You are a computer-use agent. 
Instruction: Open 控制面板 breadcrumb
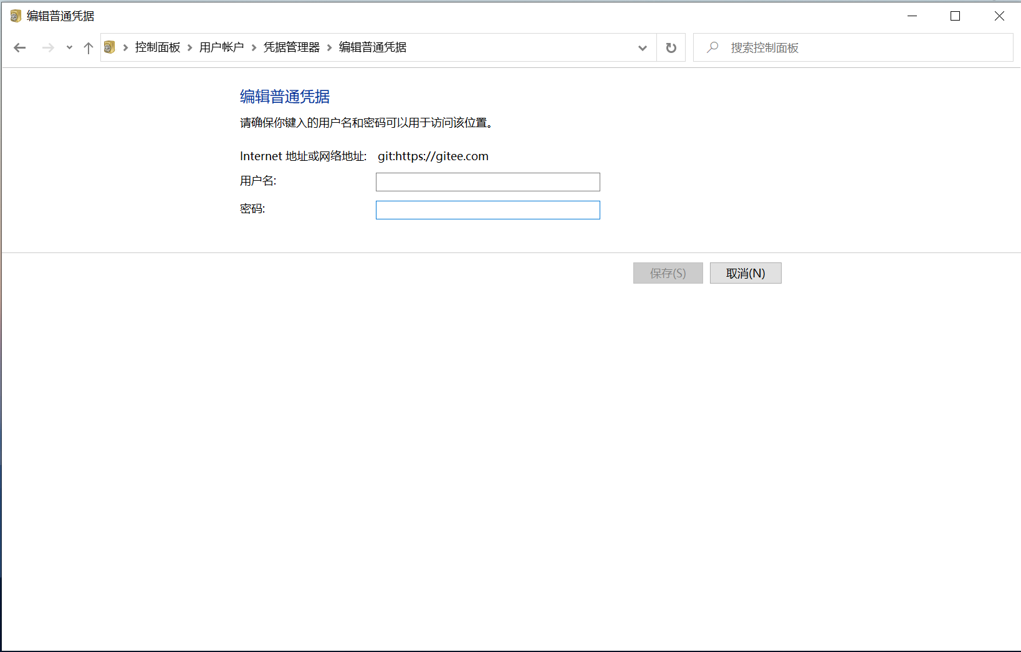tap(157, 47)
